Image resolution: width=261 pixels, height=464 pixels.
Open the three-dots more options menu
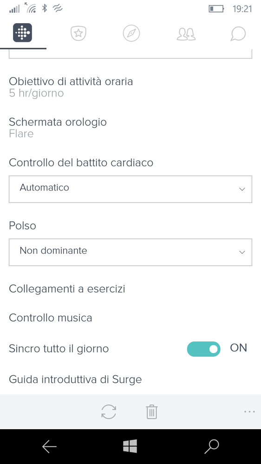[249, 412]
